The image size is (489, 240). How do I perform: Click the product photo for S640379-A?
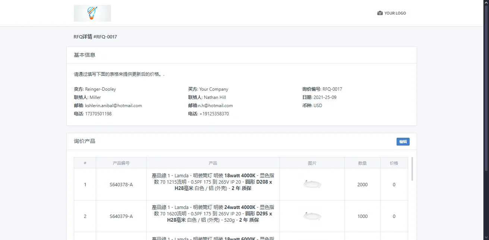[x=312, y=216]
